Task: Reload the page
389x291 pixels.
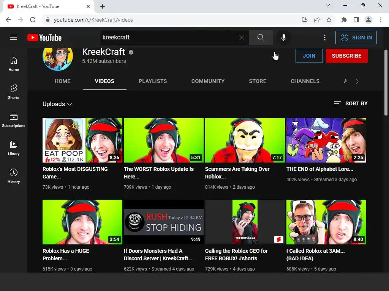Action: [x=33, y=20]
